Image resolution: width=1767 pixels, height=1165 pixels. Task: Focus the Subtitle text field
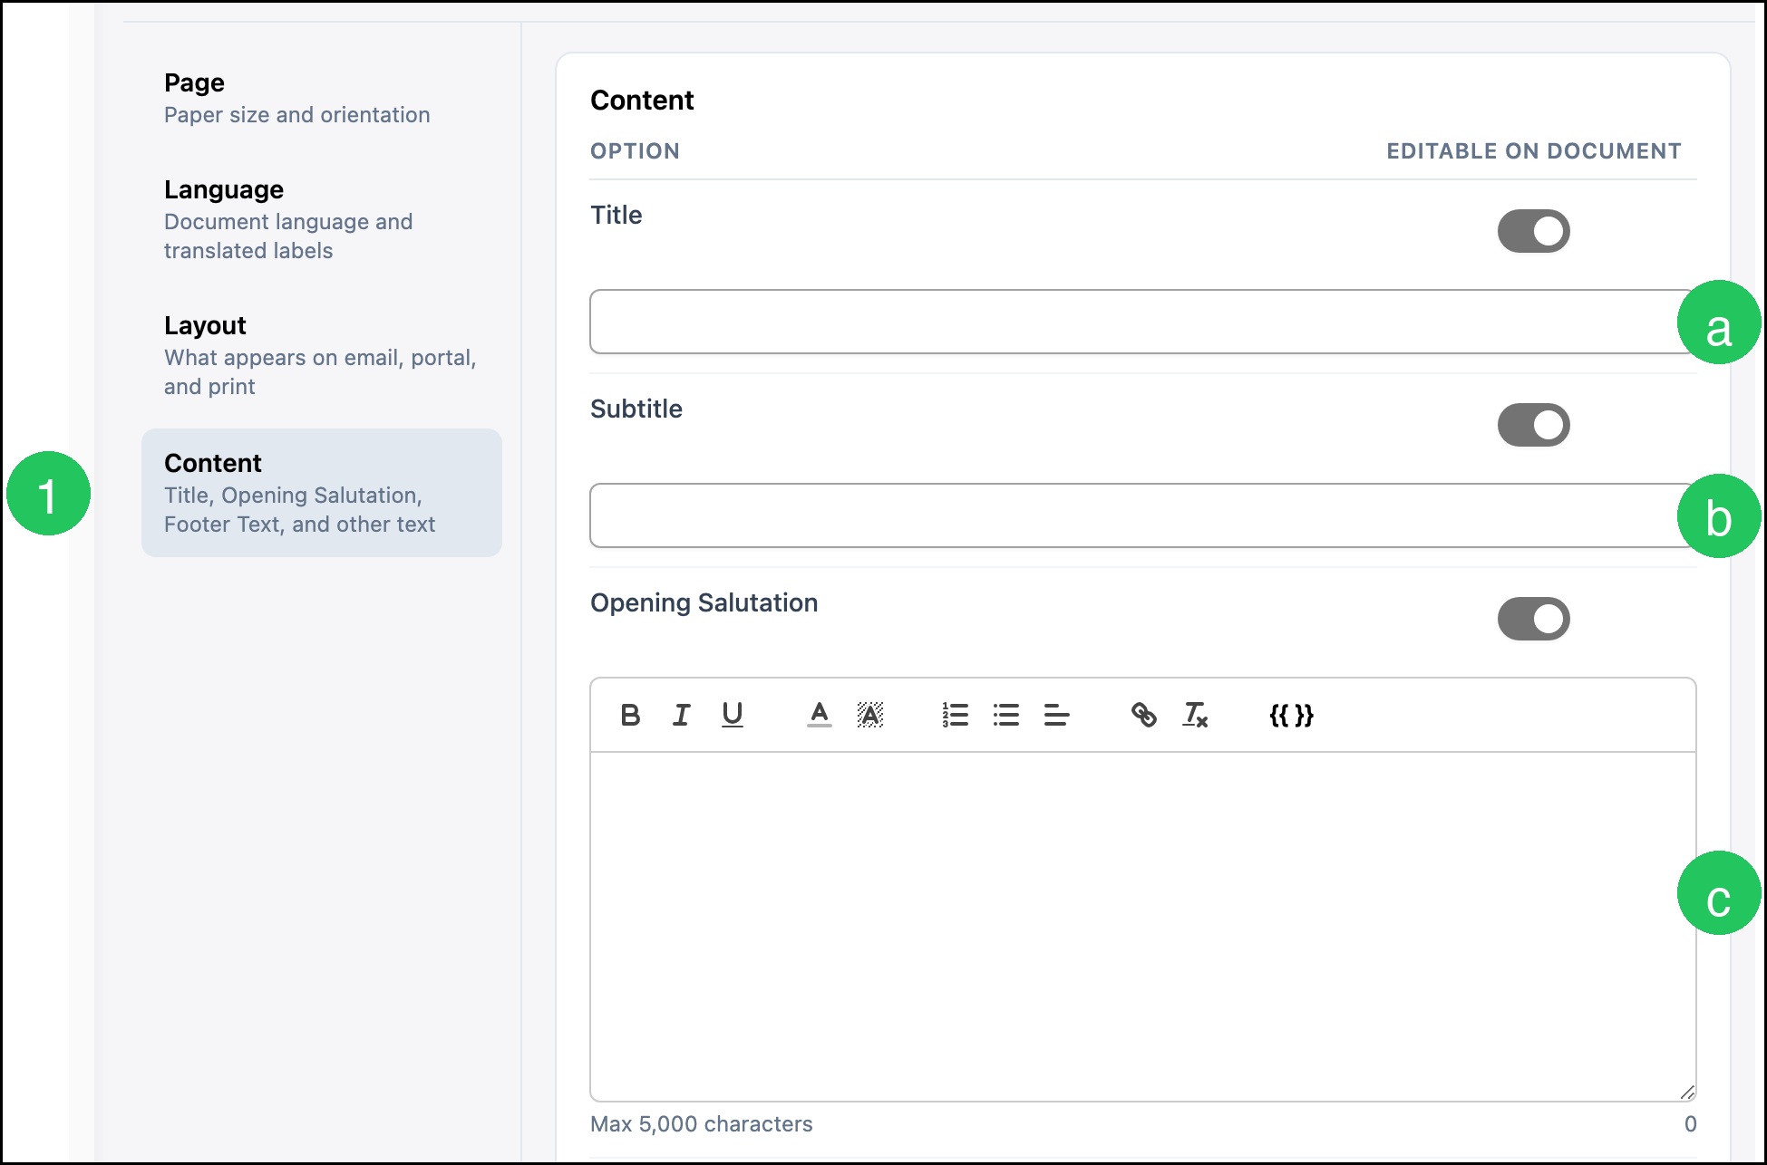pyautogui.click(x=1142, y=515)
